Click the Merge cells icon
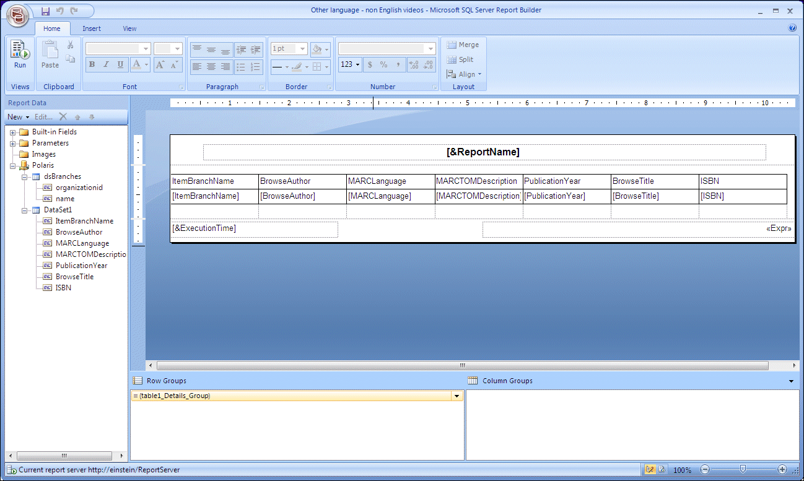804x481 pixels. pos(463,45)
